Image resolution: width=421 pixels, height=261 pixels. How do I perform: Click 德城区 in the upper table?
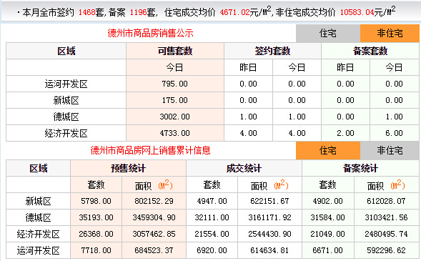coord(66,117)
